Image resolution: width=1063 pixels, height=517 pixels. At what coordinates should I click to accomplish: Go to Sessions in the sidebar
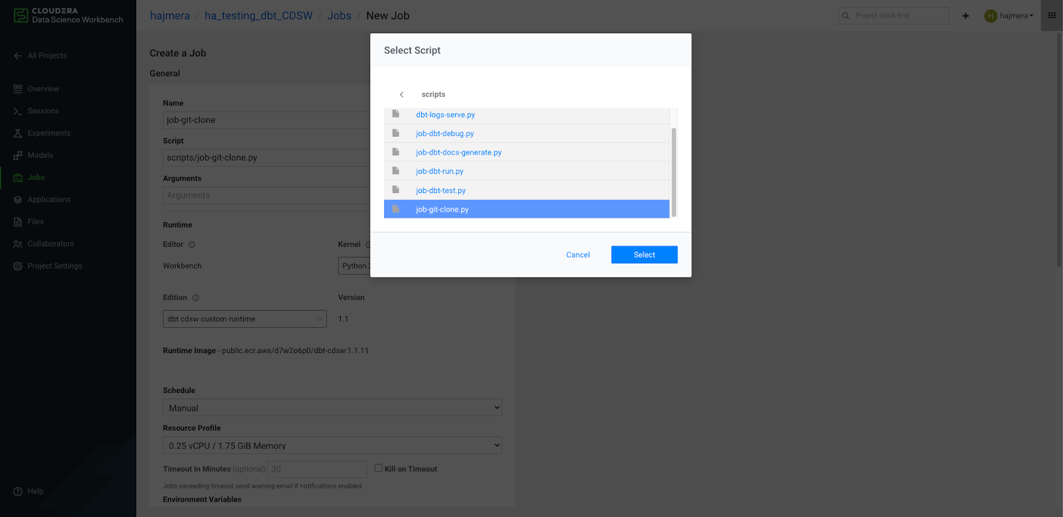pyautogui.click(x=43, y=111)
